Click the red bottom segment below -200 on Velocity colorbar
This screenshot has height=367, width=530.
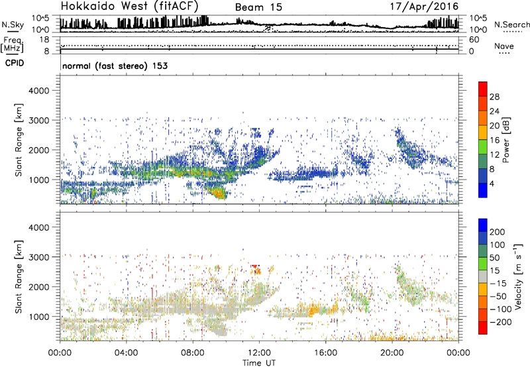(x=483, y=328)
